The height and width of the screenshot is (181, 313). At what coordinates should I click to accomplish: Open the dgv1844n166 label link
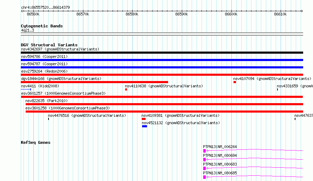[61, 79]
